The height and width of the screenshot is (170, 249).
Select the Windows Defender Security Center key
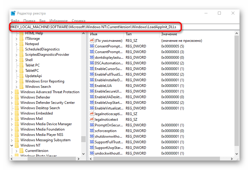tap(47, 103)
